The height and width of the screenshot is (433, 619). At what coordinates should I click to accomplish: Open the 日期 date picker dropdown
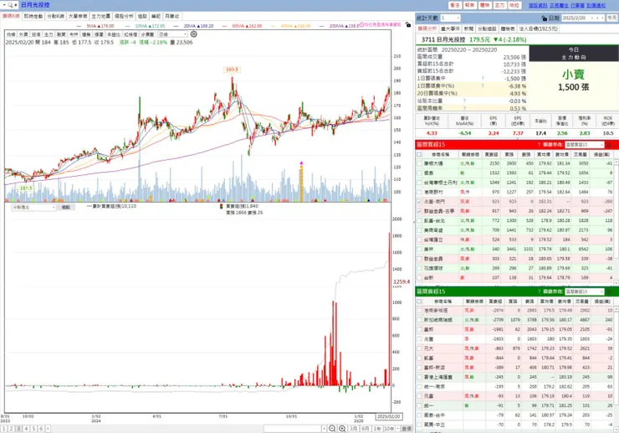(591, 18)
